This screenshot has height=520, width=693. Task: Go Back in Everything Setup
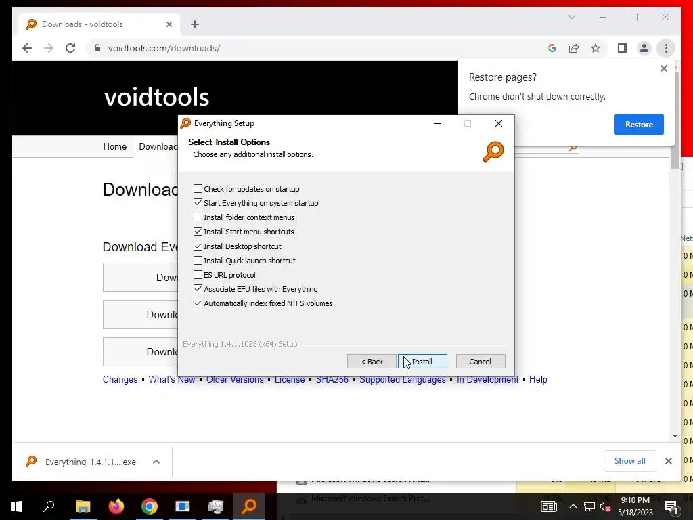click(x=372, y=362)
